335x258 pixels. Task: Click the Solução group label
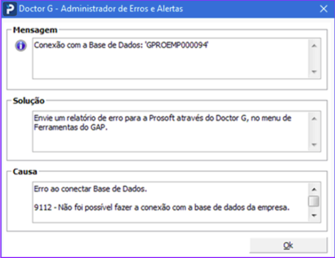pyautogui.click(x=29, y=101)
